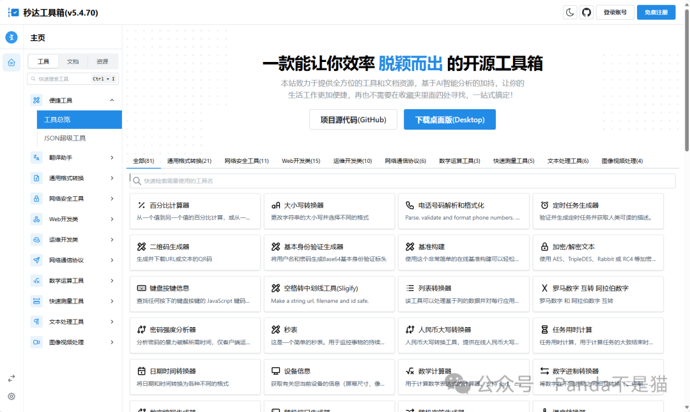
Task: Select the 快速测量工具(5) category tab
Action: [514, 161]
